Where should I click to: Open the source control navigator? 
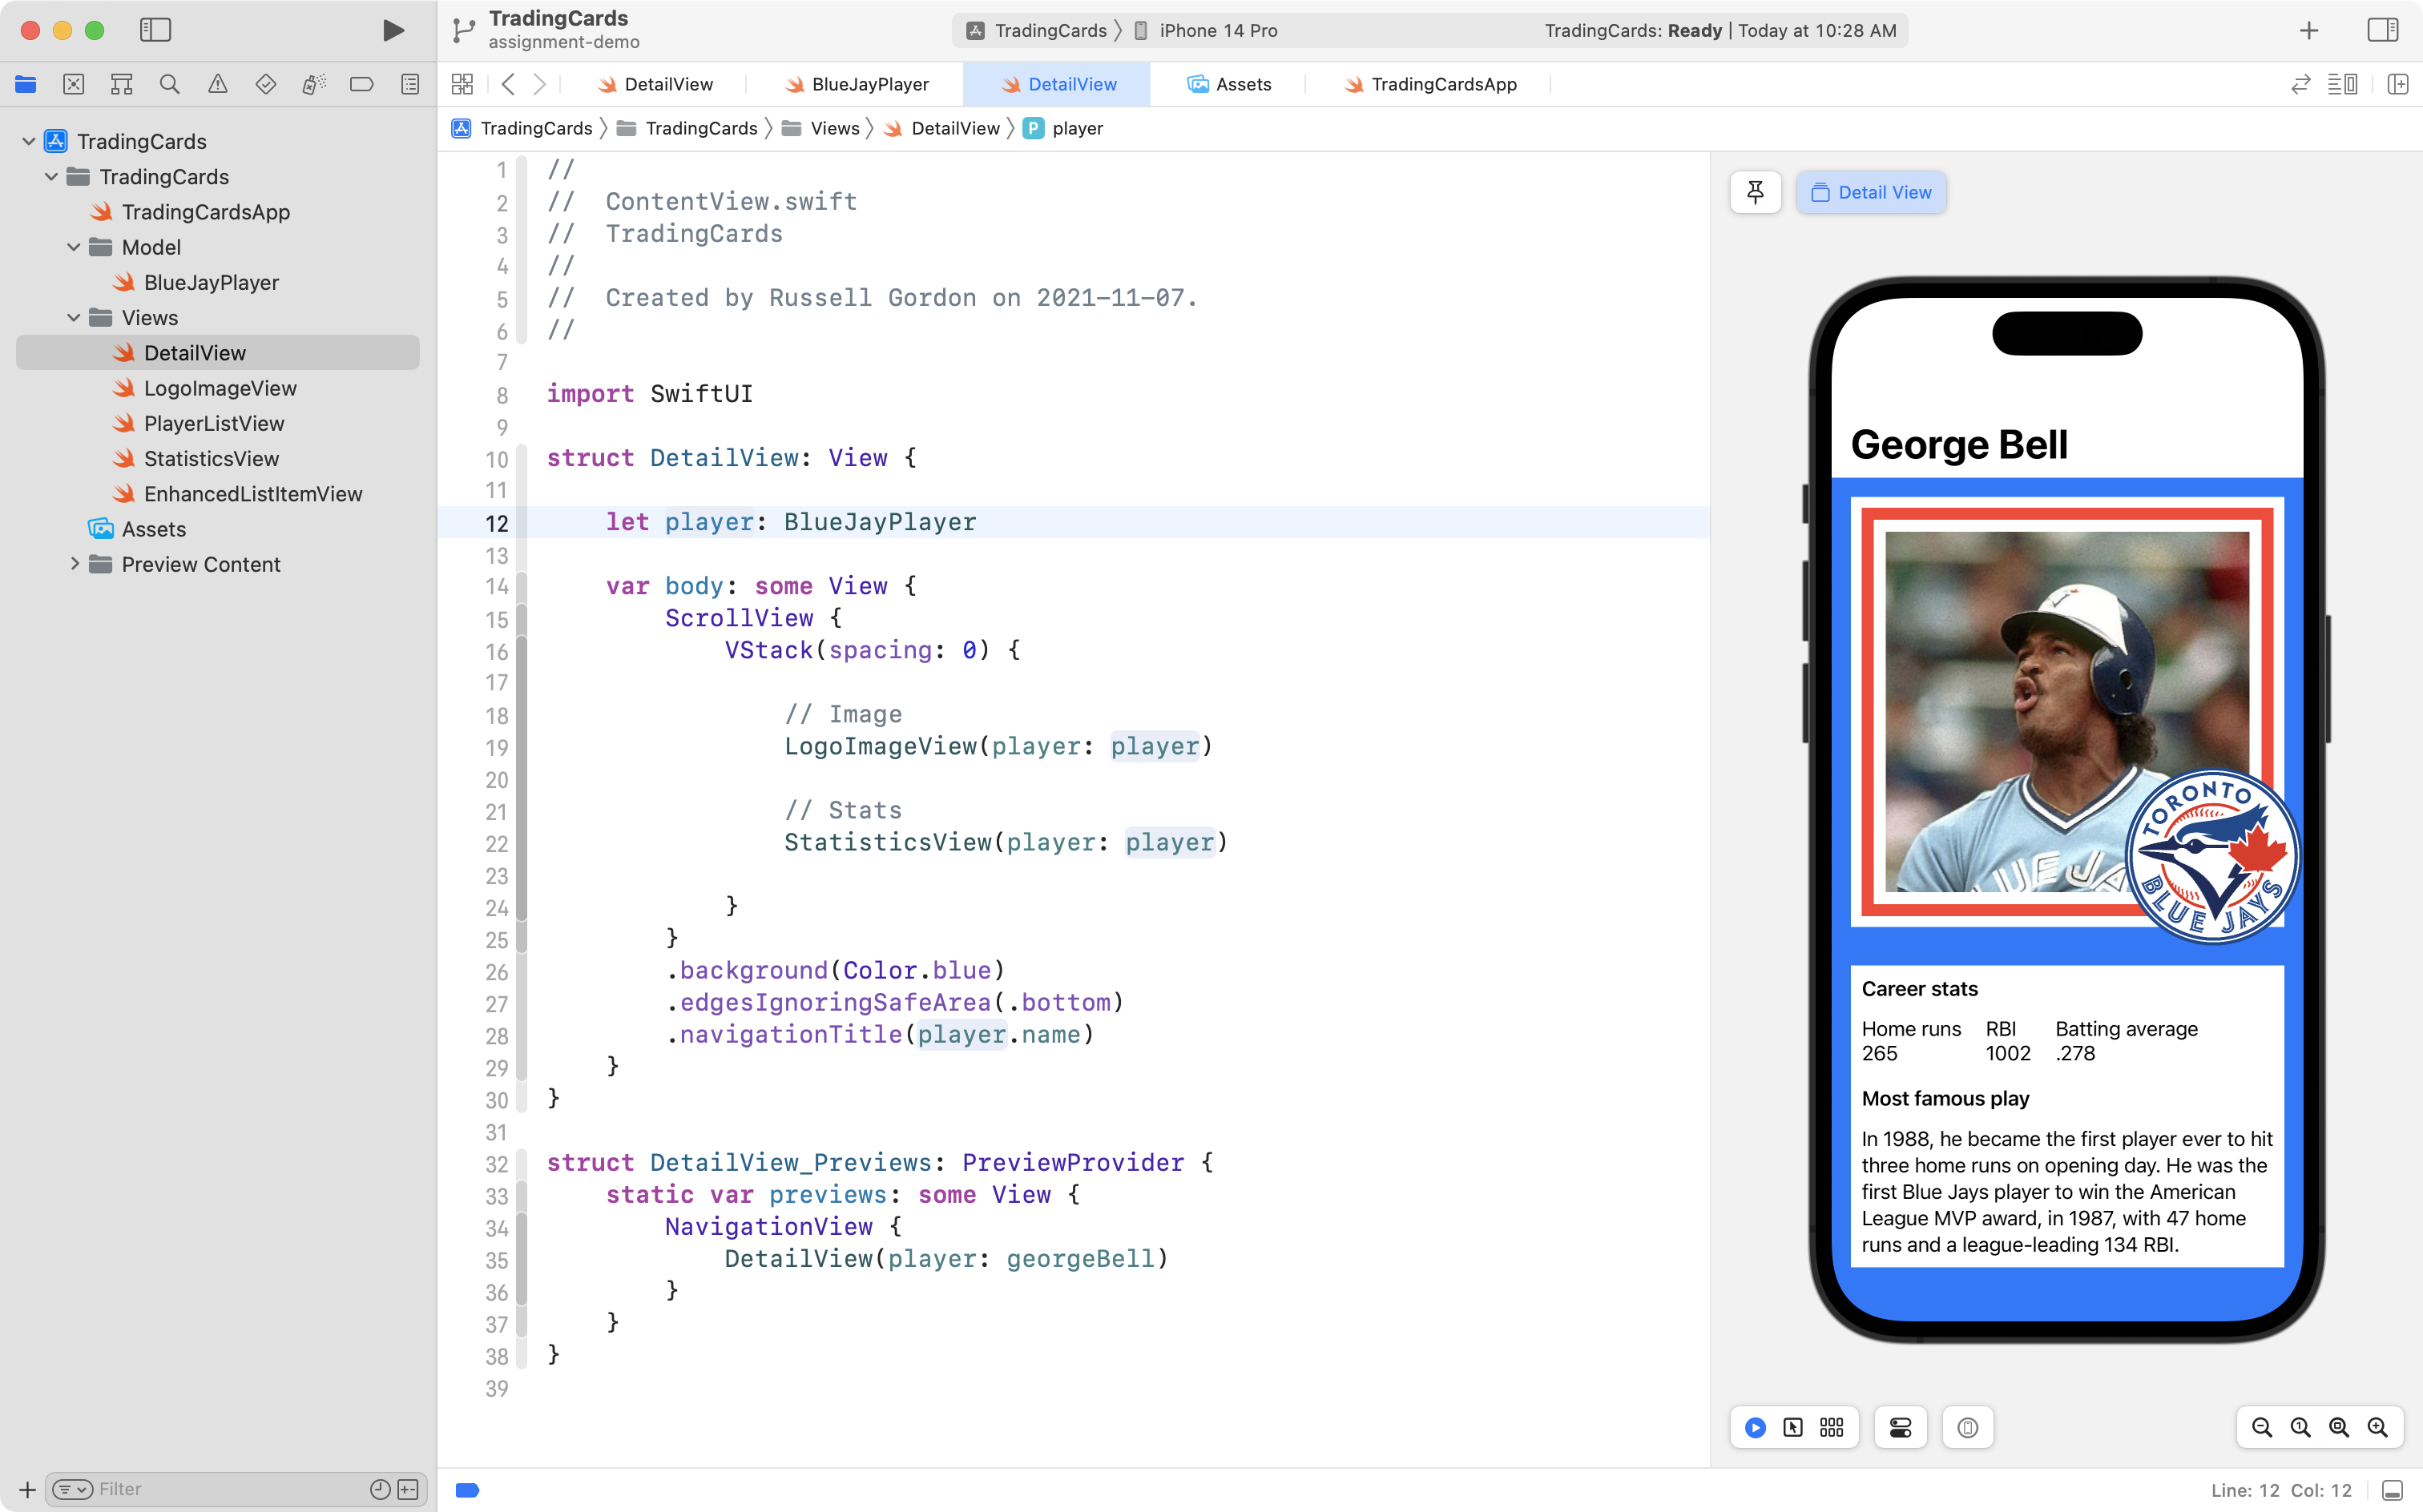point(73,84)
